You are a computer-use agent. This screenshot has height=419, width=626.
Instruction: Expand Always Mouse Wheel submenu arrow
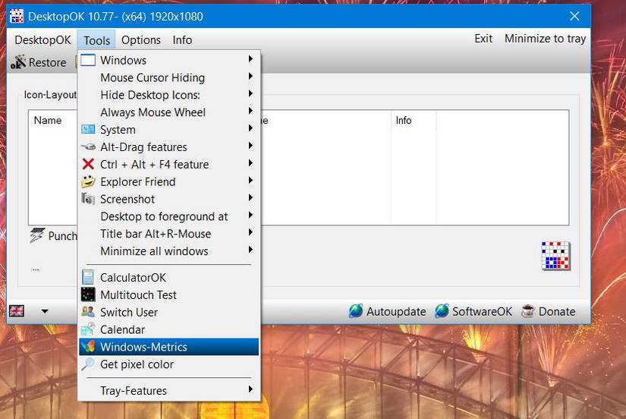pos(250,111)
